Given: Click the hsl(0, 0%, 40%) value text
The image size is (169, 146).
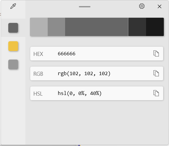Looking at the screenshot, I should coord(80,93).
